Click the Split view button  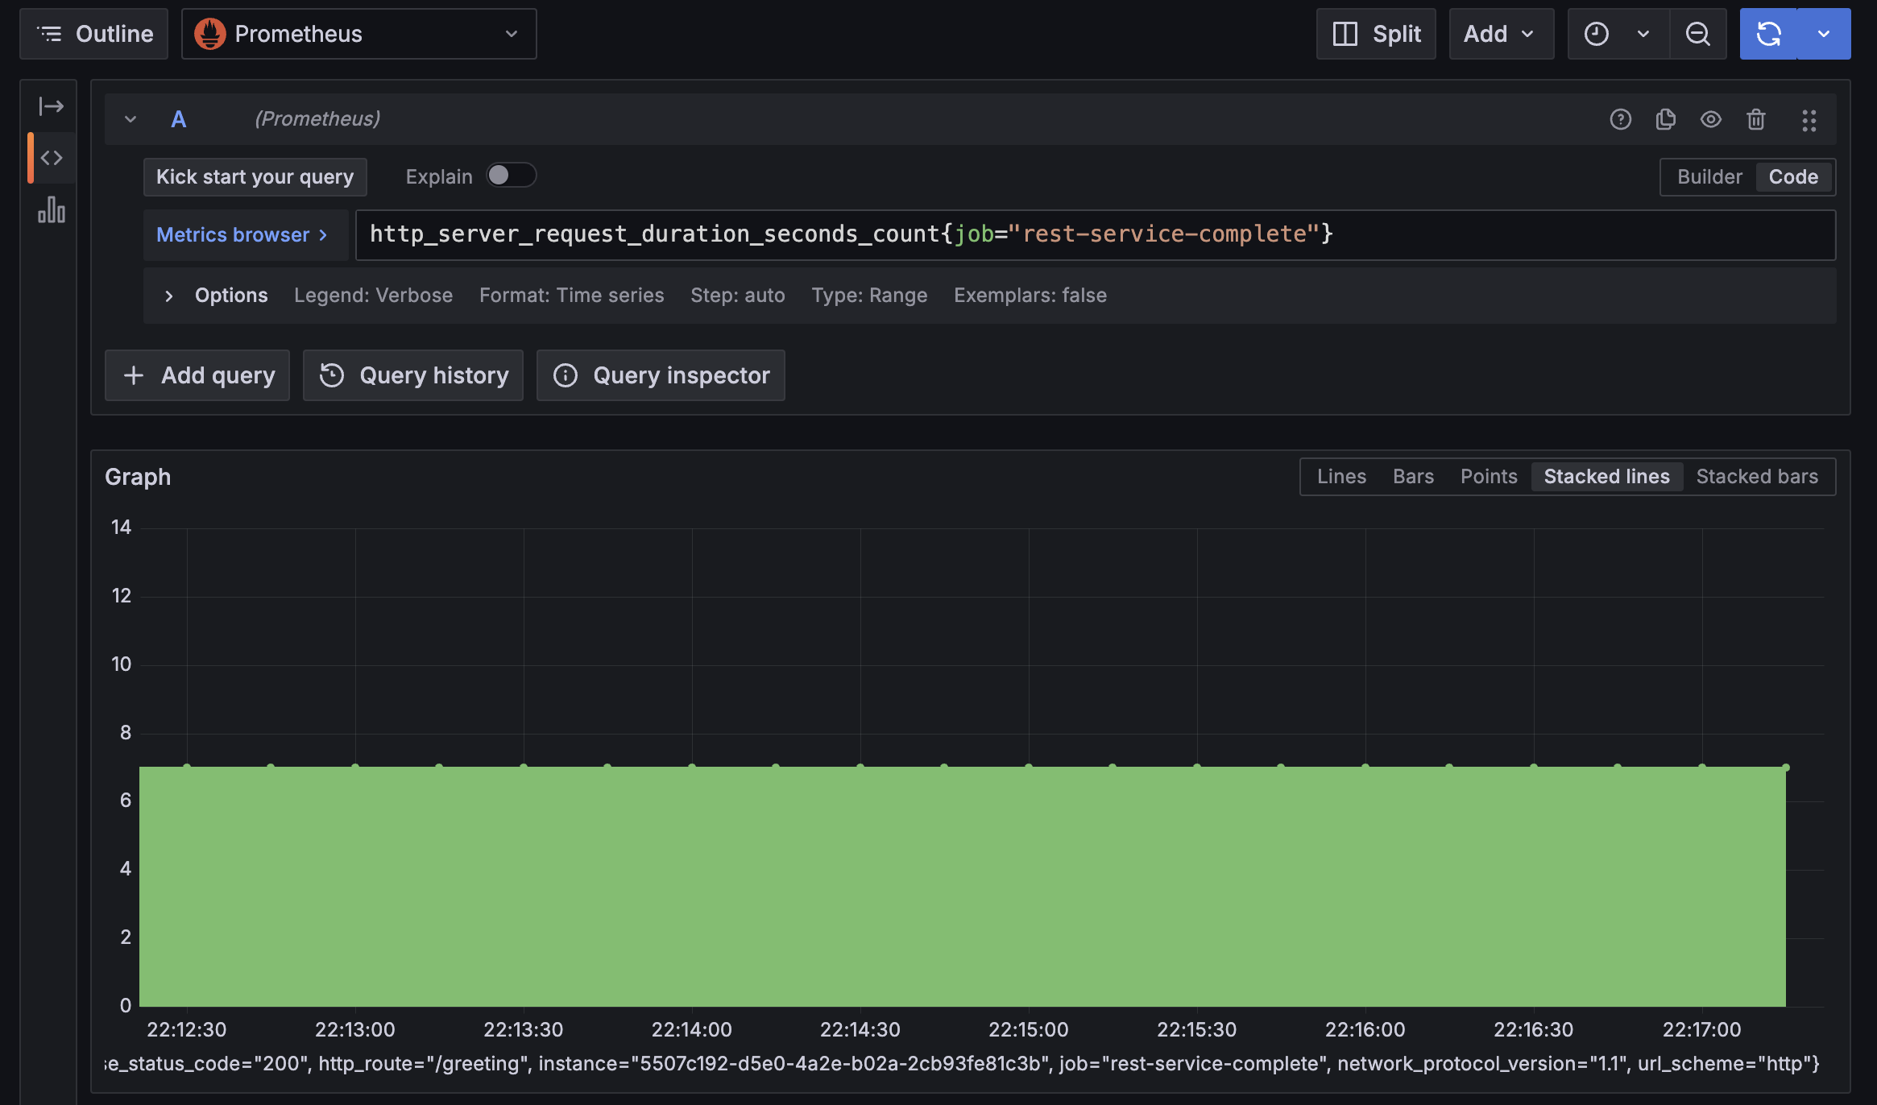[1376, 34]
